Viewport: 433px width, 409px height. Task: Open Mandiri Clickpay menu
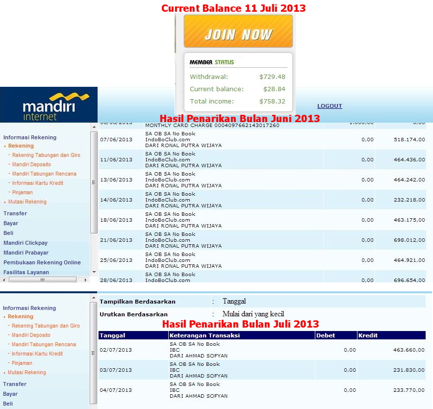(x=25, y=243)
